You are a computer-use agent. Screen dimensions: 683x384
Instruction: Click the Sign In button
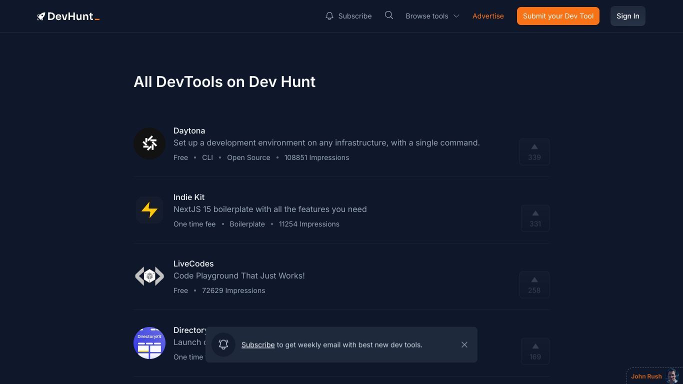coord(628,16)
